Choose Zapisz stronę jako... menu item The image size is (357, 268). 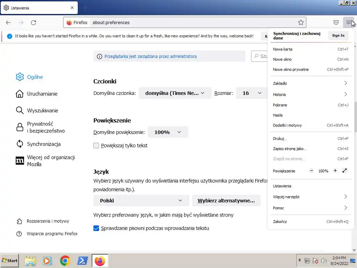click(311, 149)
